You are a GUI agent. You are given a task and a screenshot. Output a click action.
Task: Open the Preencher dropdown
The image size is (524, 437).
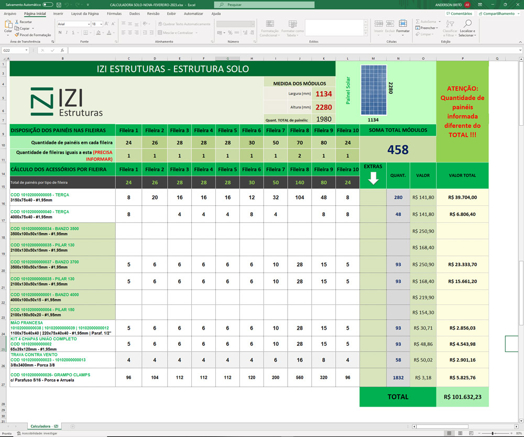(427, 28)
